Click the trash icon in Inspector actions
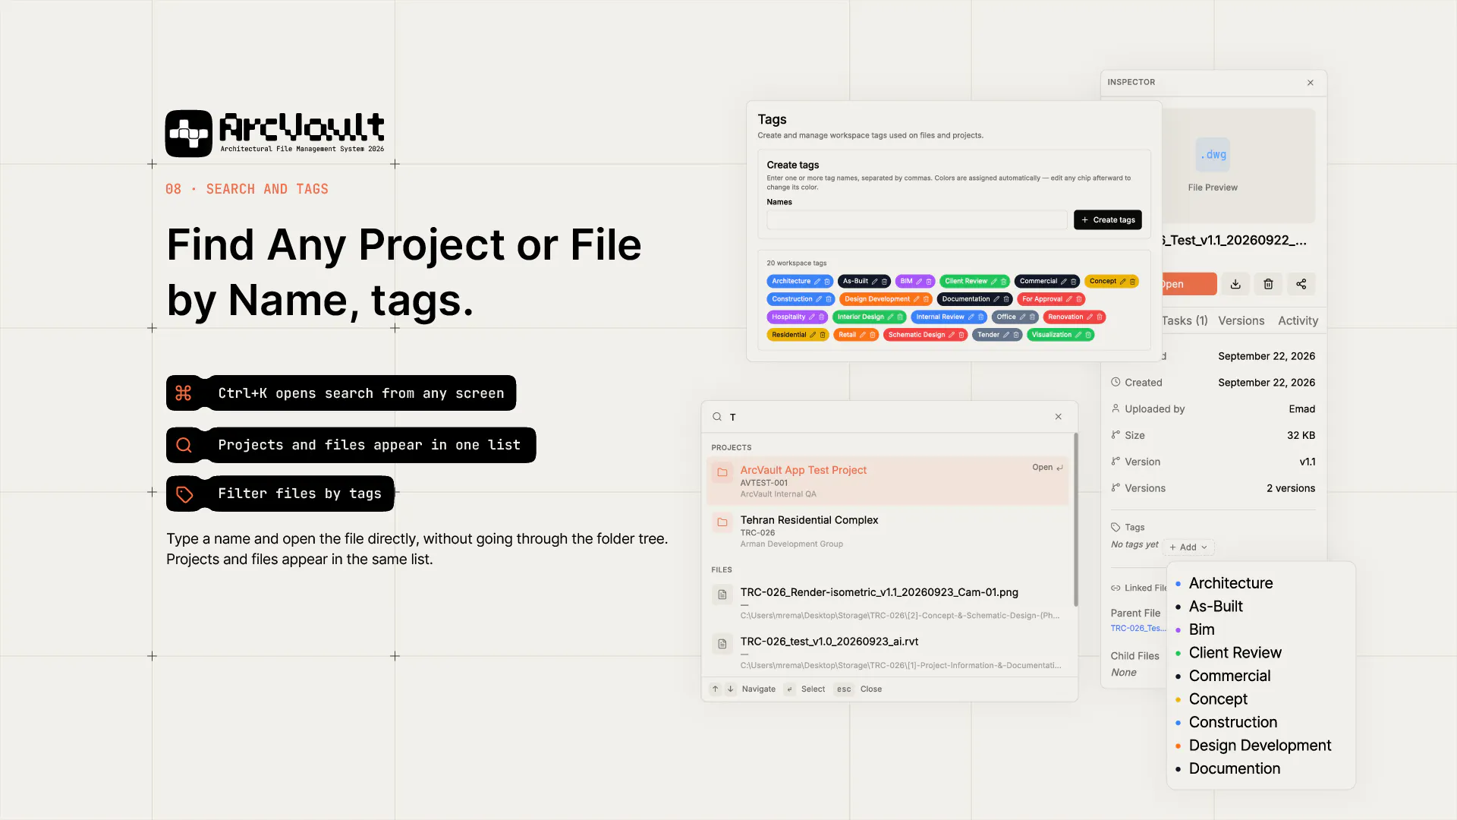The image size is (1457, 820). (x=1268, y=284)
